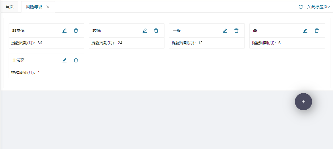The height and width of the screenshot is (149, 333).
Task: Edit the 高 risk level card
Action: point(305,31)
